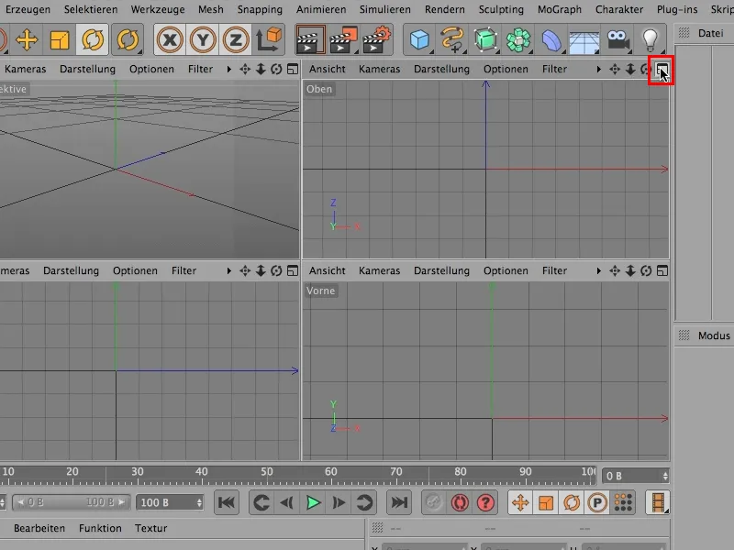The height and width of the screenshot is (550, 734).
Task: Open the Erzeugen menu
Action: (x=28, y=9)
